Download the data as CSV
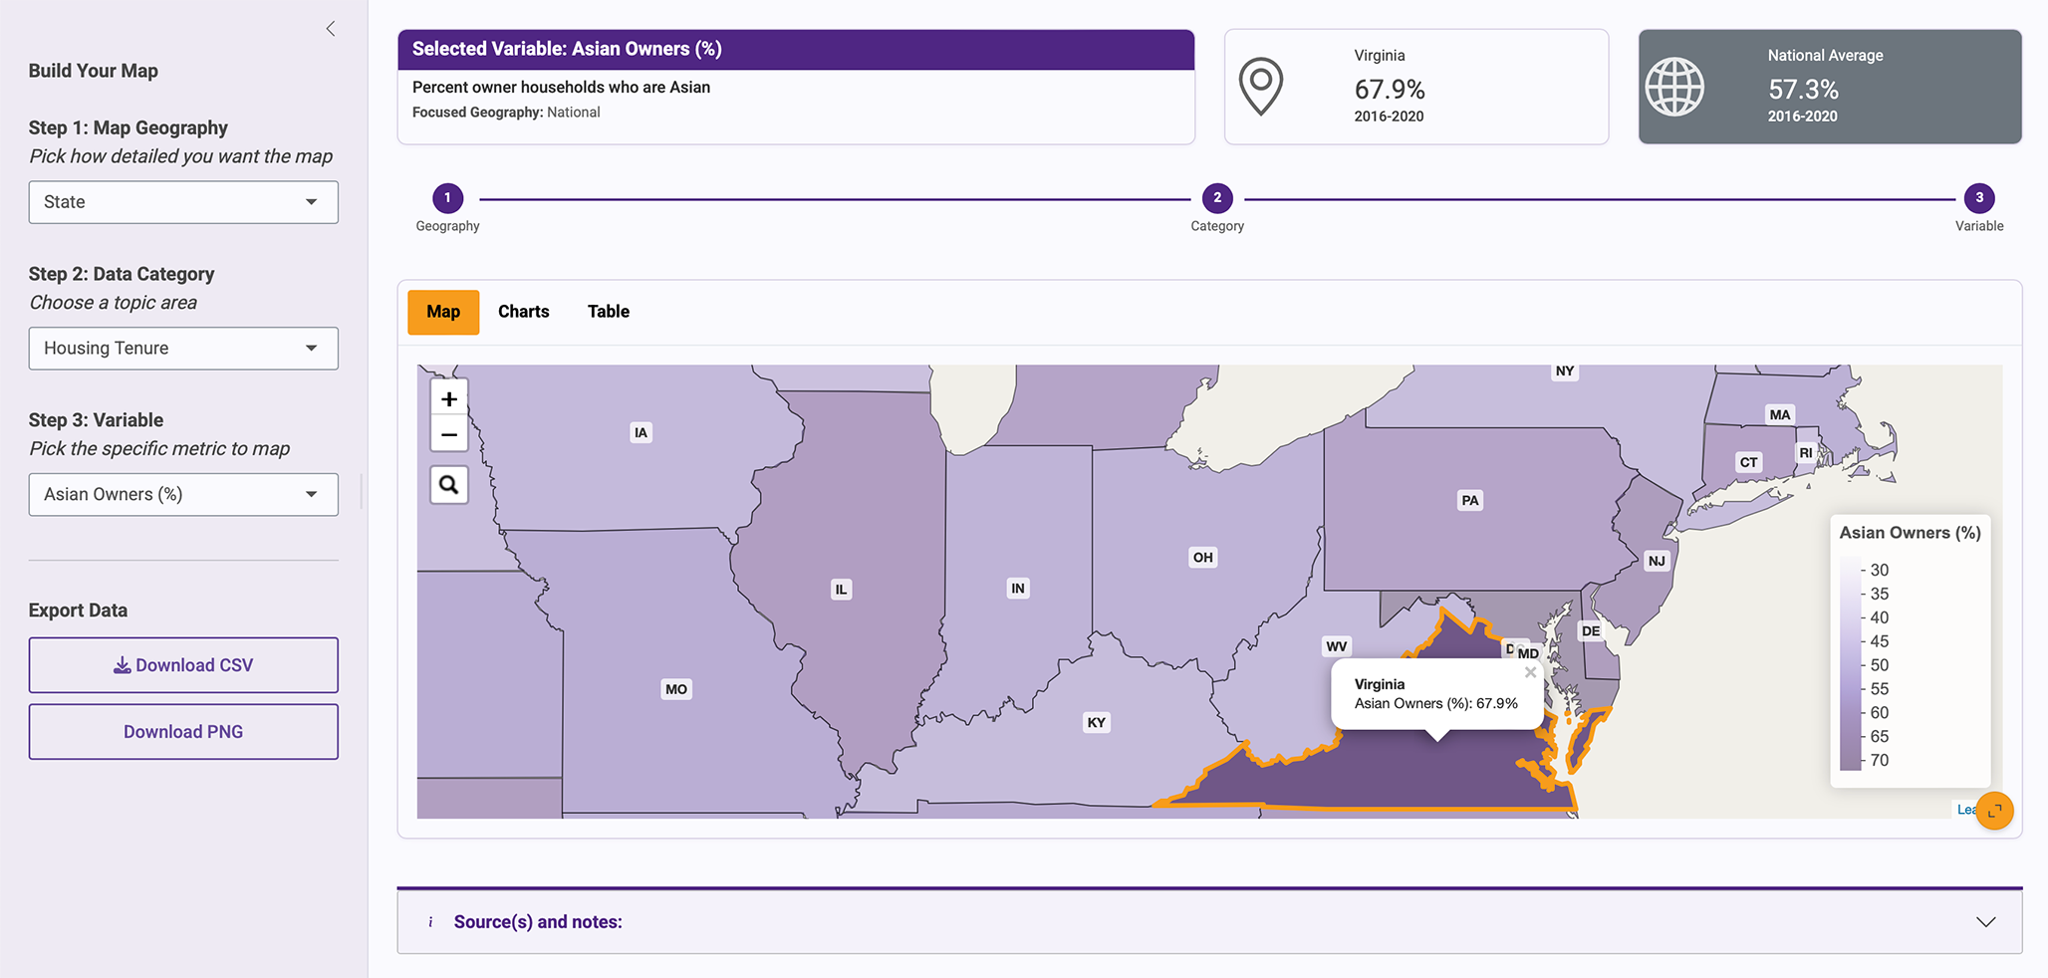This screenshot has width=2048, height=978. pos(183,665)
